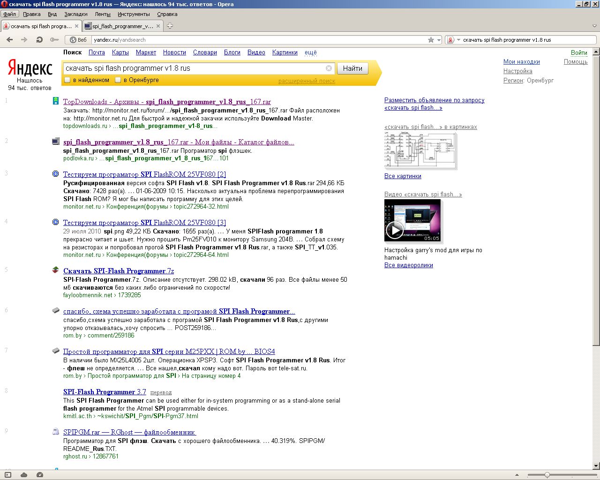
Task: Enable the 'в Оренбурге' checkbox
Action: tap(118, 80)
